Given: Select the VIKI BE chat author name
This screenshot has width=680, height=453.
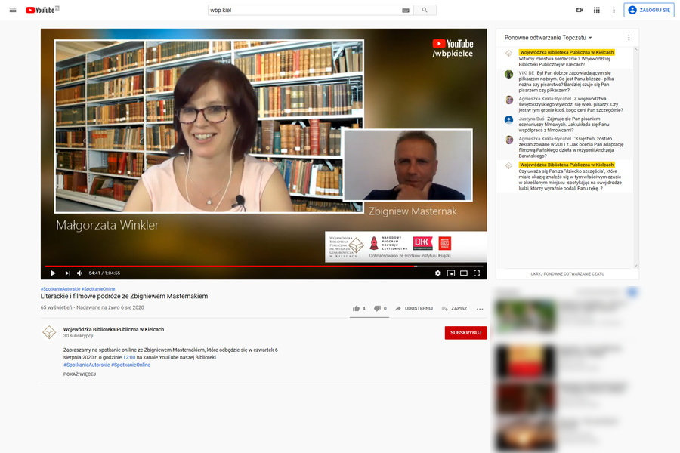Looking at the screenshot, I should coord(527,72).
